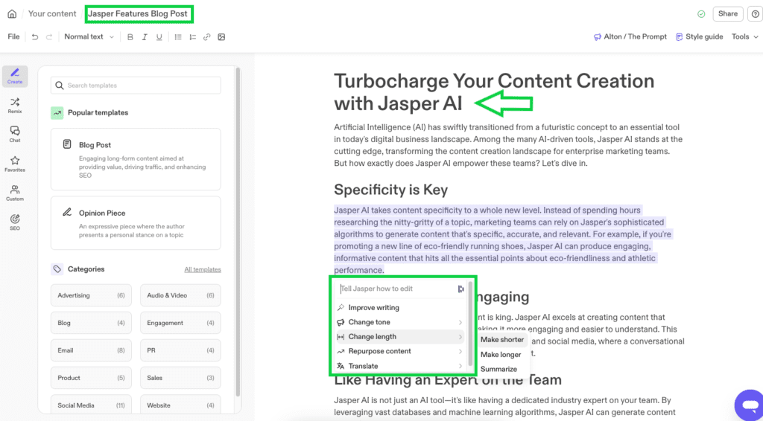Toggle italic formatting
Image resolution: width=763 pixels, height=421 pixels.
click(145, 37)
